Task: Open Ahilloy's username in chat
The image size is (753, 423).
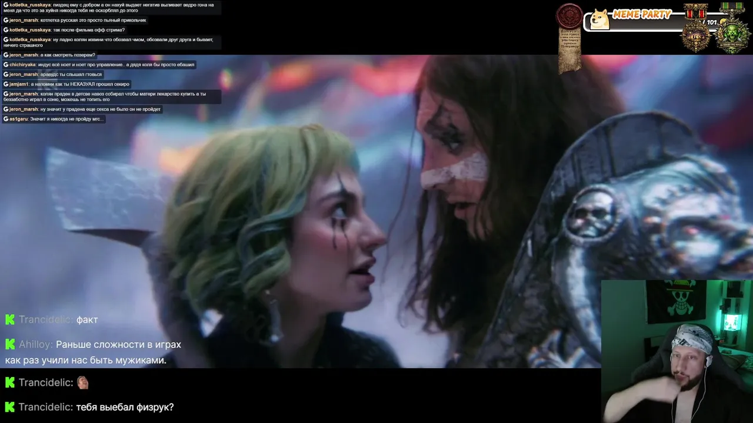Action: point(36,344)
